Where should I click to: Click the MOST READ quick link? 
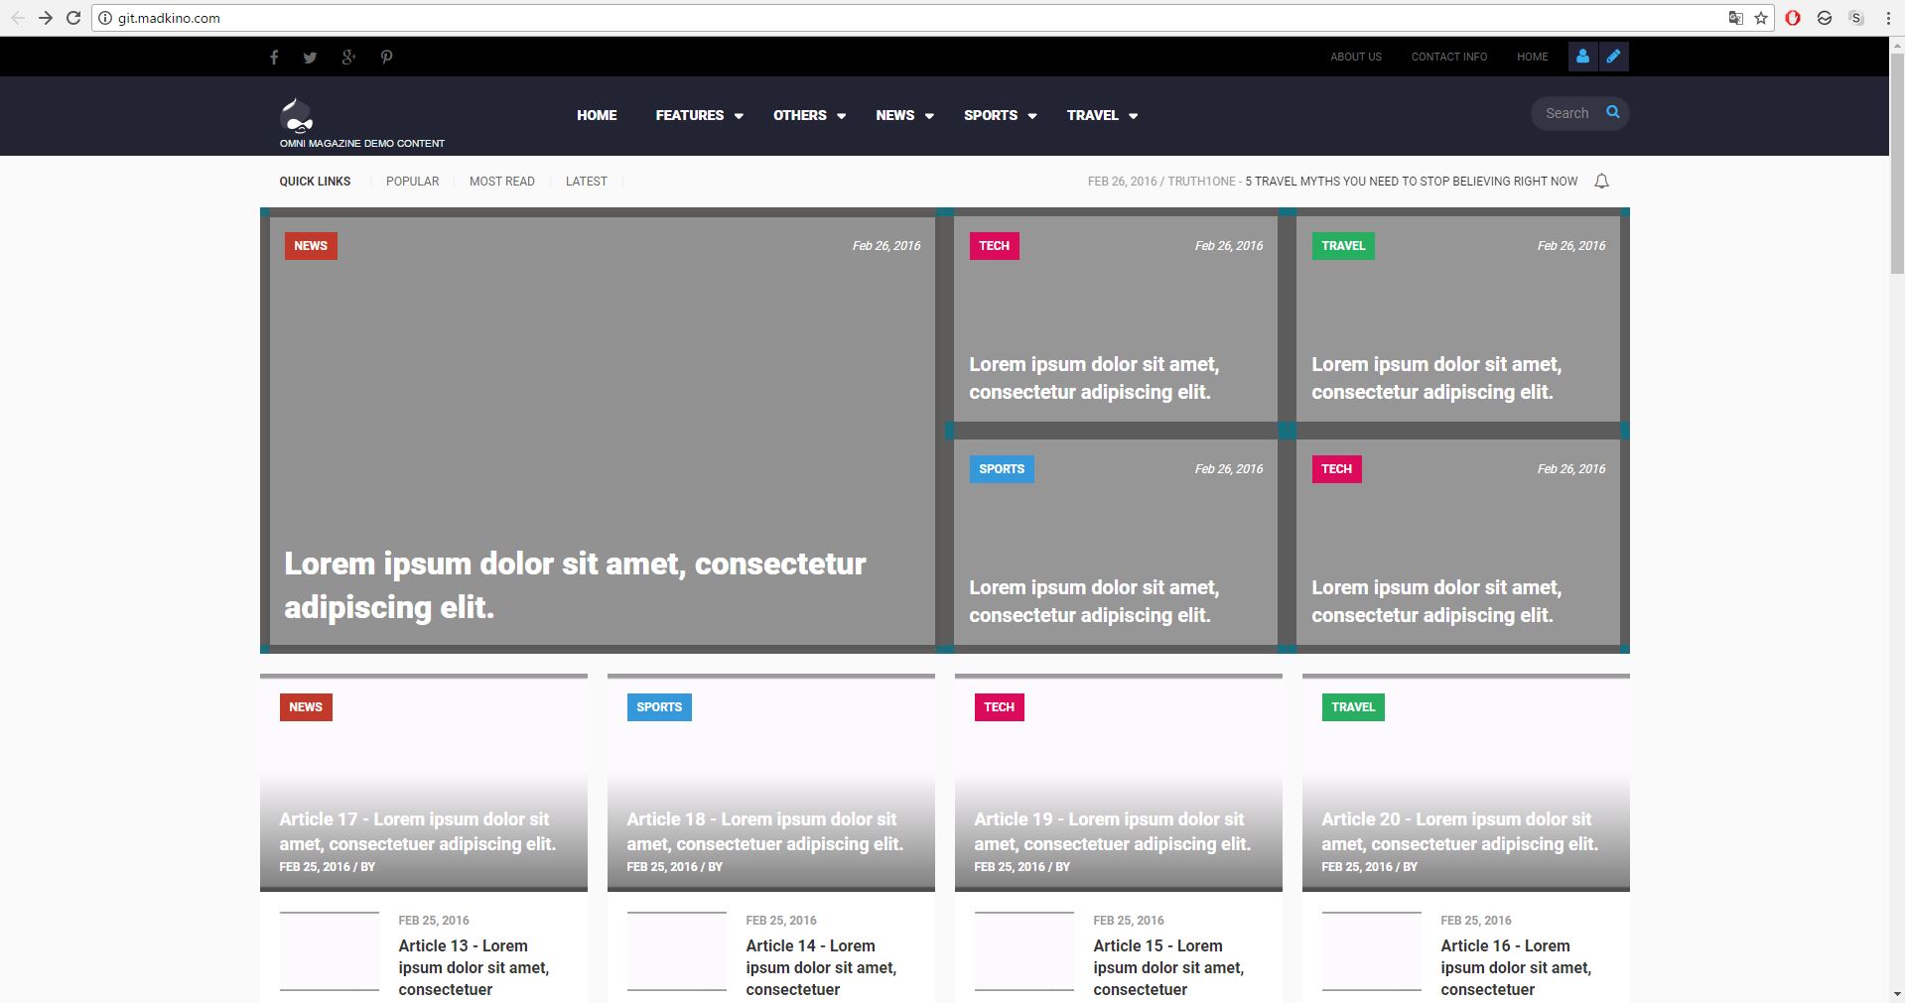click(x=502, y=182)
